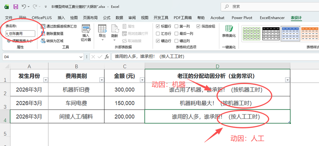Click the Name Box showing D4
Viewport: 319px width, 146px height.
[x=41, y=57]
